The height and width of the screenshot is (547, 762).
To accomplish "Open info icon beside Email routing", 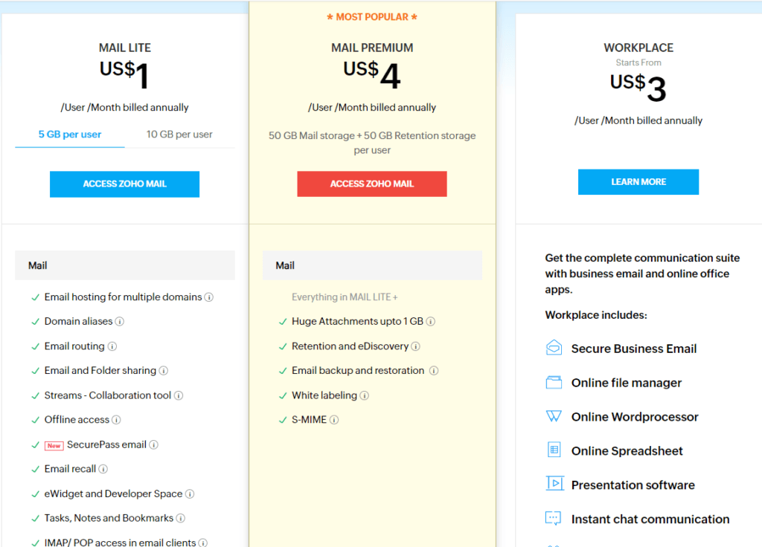I will tap(112, 346).
